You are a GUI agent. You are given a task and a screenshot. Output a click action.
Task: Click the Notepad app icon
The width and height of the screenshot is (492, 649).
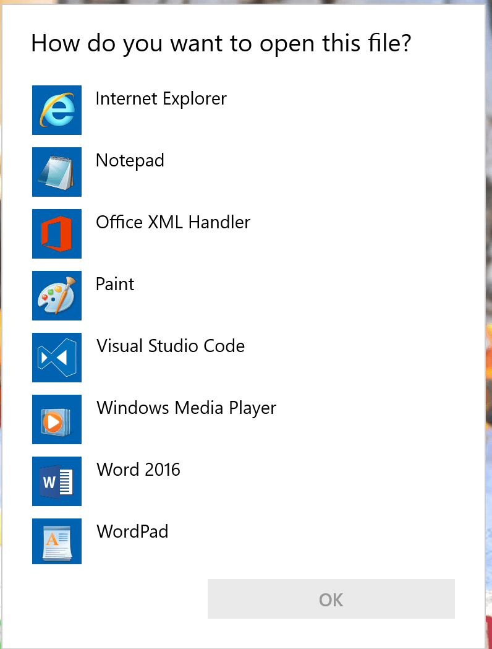tap(57, 172)
